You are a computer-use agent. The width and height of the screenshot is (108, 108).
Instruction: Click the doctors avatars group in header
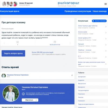coord(10,4)
